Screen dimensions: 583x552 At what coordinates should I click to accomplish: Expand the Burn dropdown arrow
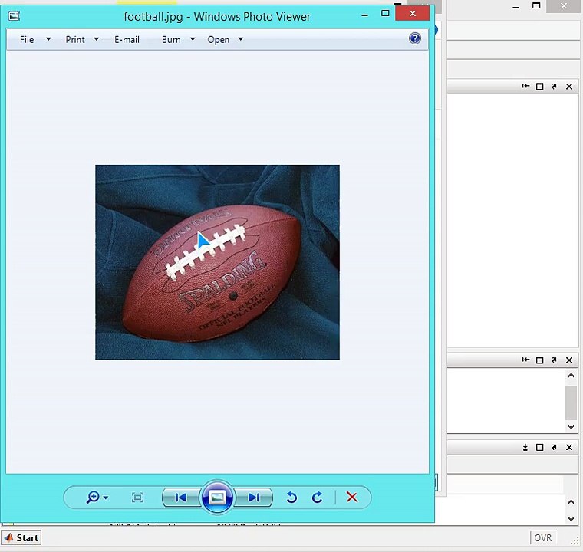pos(193,38)
